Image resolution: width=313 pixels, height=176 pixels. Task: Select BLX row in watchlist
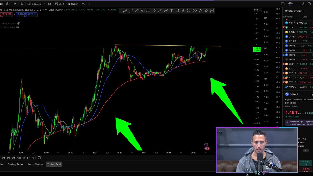pyautogui.click(x=298, y=64)
